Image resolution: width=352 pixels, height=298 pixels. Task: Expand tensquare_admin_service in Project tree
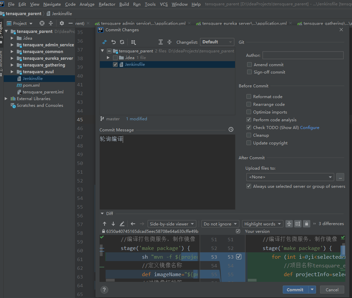[x=12, y=45]
